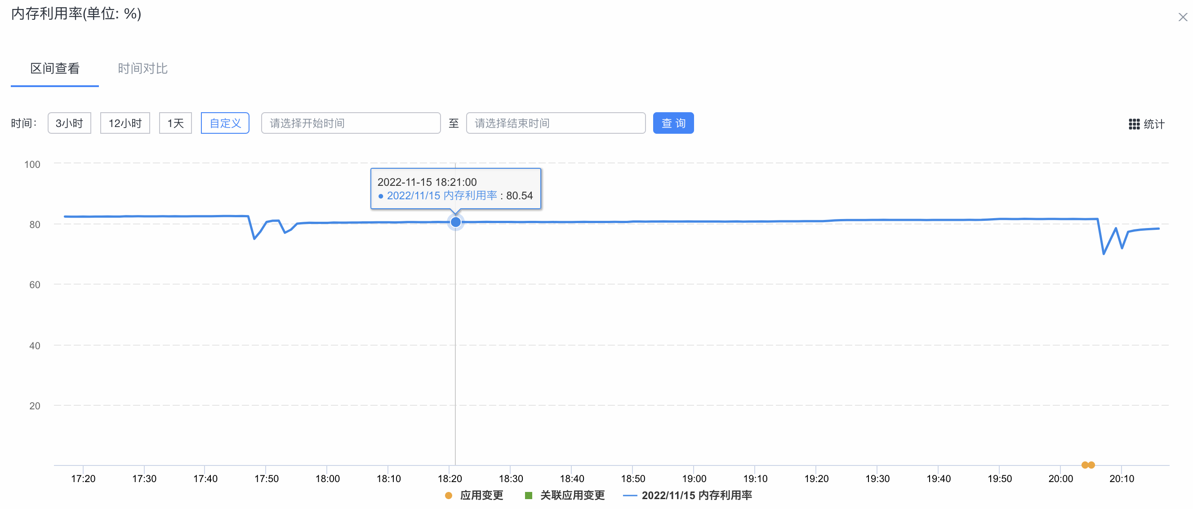This screenshot has height=509, width=1193.
Task: Switch to 时间对比 tab
Action: pos(142,68)
